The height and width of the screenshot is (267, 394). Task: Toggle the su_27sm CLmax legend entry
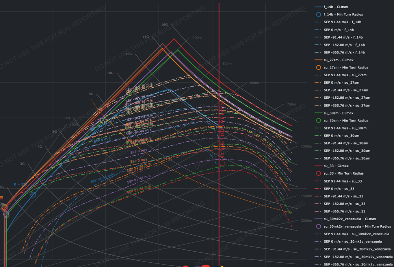point(339,60)
